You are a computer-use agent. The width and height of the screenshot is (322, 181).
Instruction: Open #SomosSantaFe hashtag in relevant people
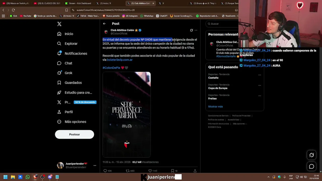pyautogui.click(x=226, y=56)
